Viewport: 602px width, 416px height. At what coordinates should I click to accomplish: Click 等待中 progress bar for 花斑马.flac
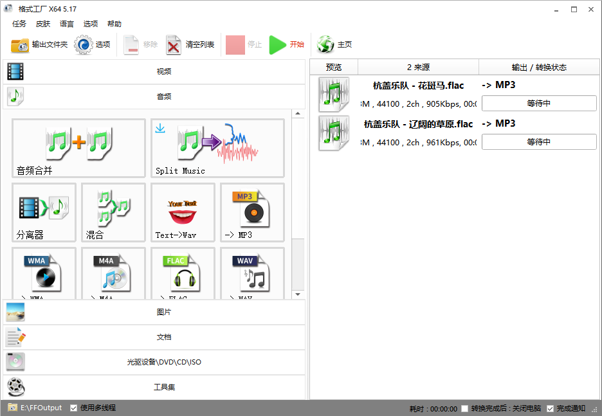539,103
